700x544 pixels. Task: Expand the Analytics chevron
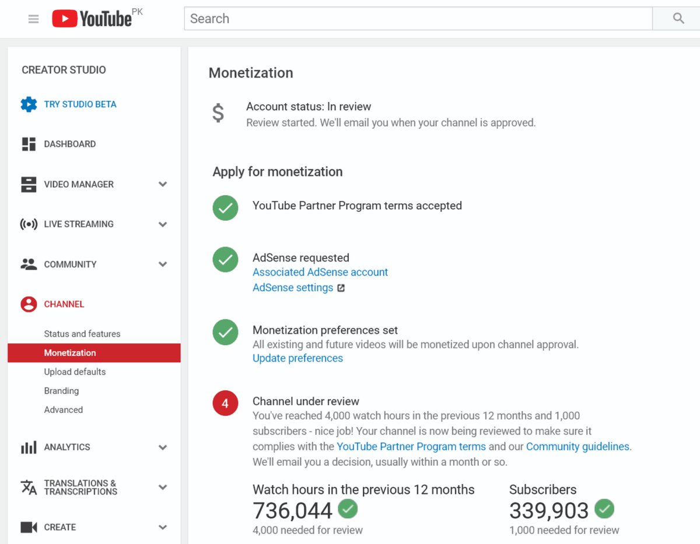[x=163, y=447]
